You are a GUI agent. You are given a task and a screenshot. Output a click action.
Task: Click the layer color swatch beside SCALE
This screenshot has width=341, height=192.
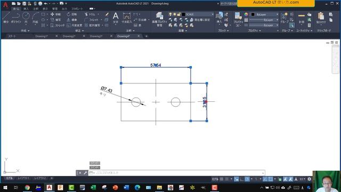pos(183,14)
